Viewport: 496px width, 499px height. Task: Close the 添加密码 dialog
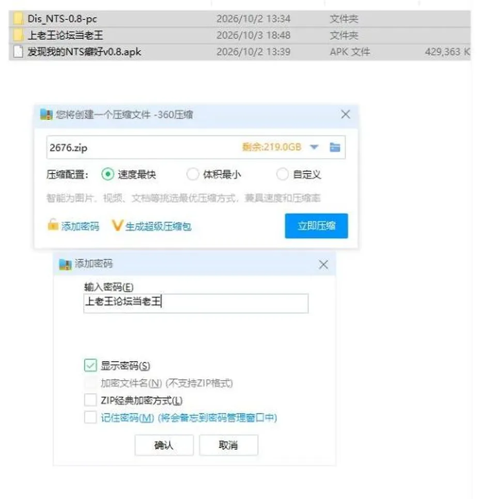tap(323, 264)
